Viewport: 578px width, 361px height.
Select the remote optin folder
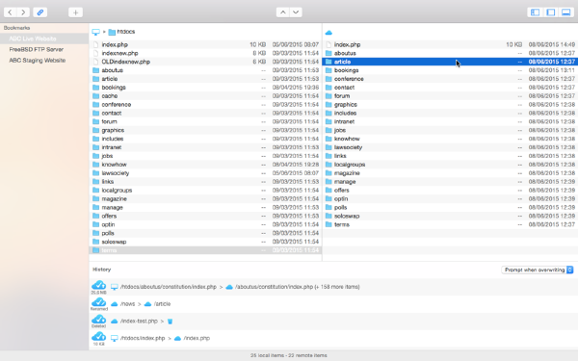tap(450, 198)
